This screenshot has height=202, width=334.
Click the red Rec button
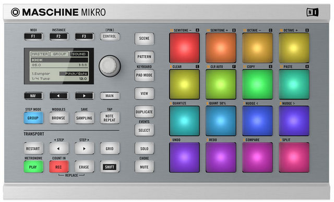(59, 167)
